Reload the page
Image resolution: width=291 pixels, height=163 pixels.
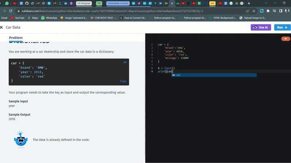point(11,11)
